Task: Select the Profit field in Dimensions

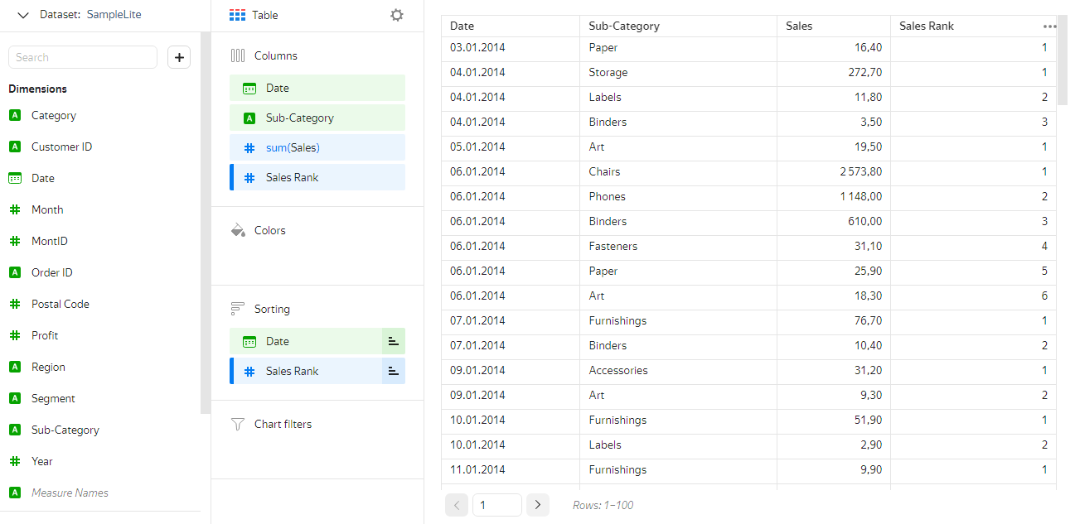Action: (45, 335)
